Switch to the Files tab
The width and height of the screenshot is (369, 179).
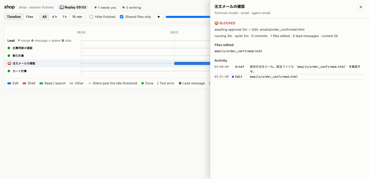point(30,17)
